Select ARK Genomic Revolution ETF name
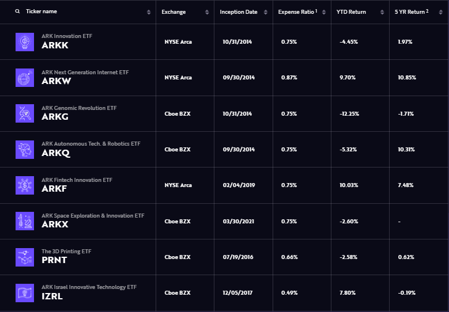Image resolution: width=449 pixels, height=312 pixels. click(x=79, y=108)
